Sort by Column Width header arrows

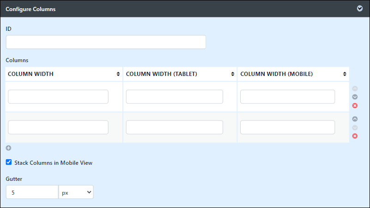click(x=118, y=74)
